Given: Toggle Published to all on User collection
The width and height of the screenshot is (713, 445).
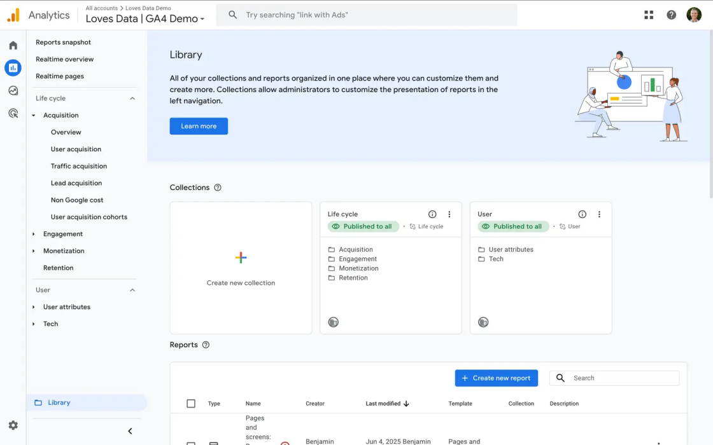Looking at the screenshot, I should (x=512, y=226).
